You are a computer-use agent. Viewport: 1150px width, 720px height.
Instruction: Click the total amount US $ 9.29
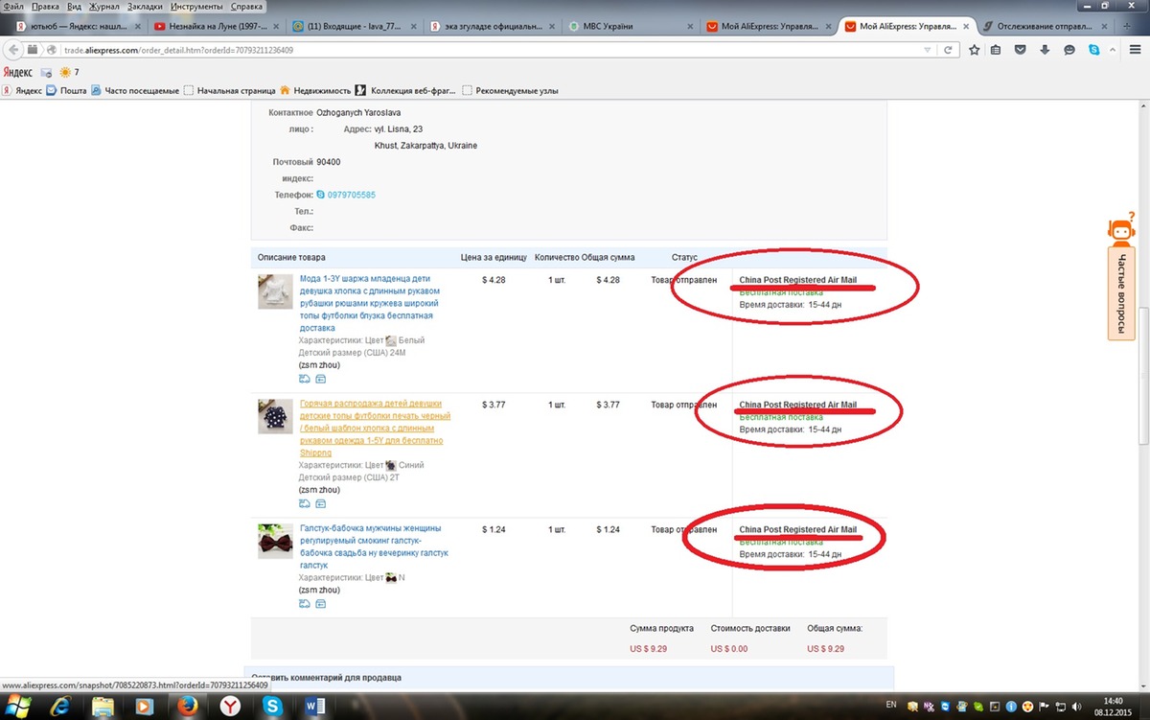point(826,649)
